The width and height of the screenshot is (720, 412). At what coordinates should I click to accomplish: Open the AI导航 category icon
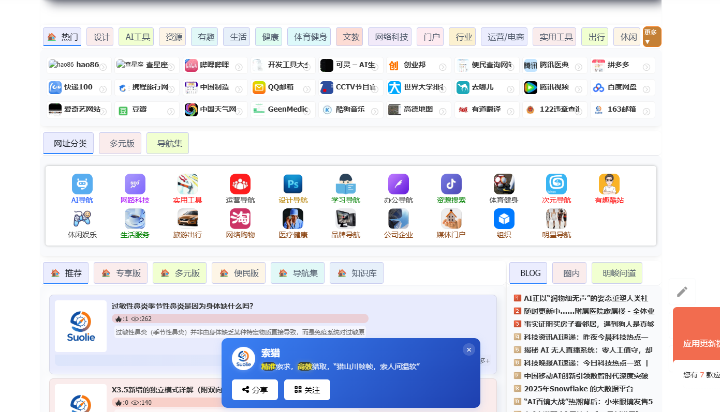(x=82, y=184)
